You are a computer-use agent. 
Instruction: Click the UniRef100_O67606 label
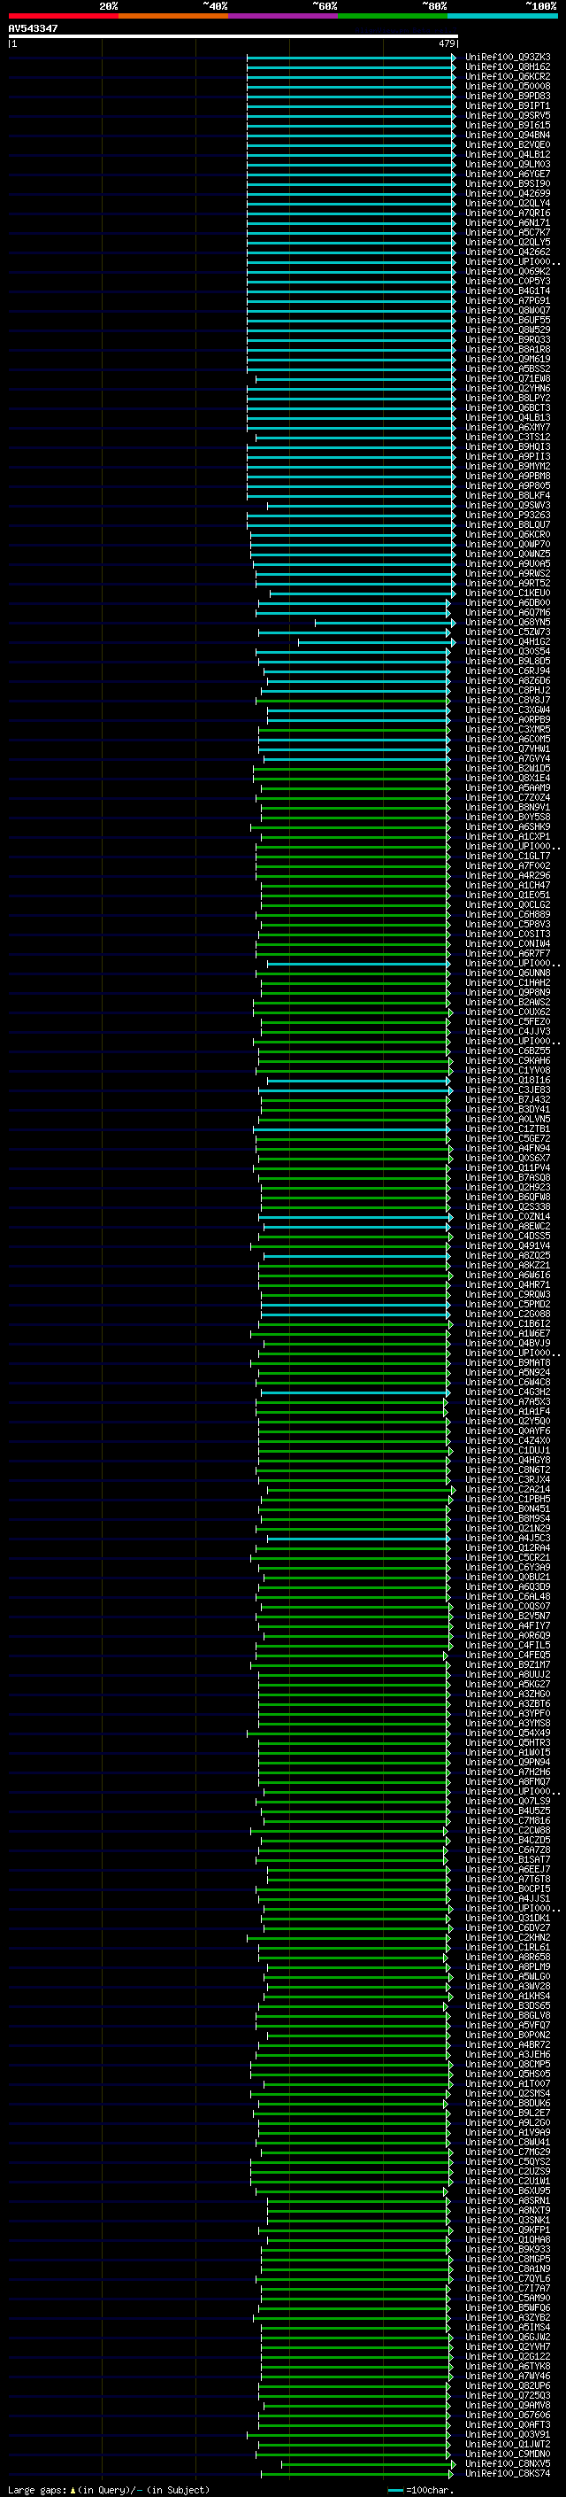[508, 2415]
